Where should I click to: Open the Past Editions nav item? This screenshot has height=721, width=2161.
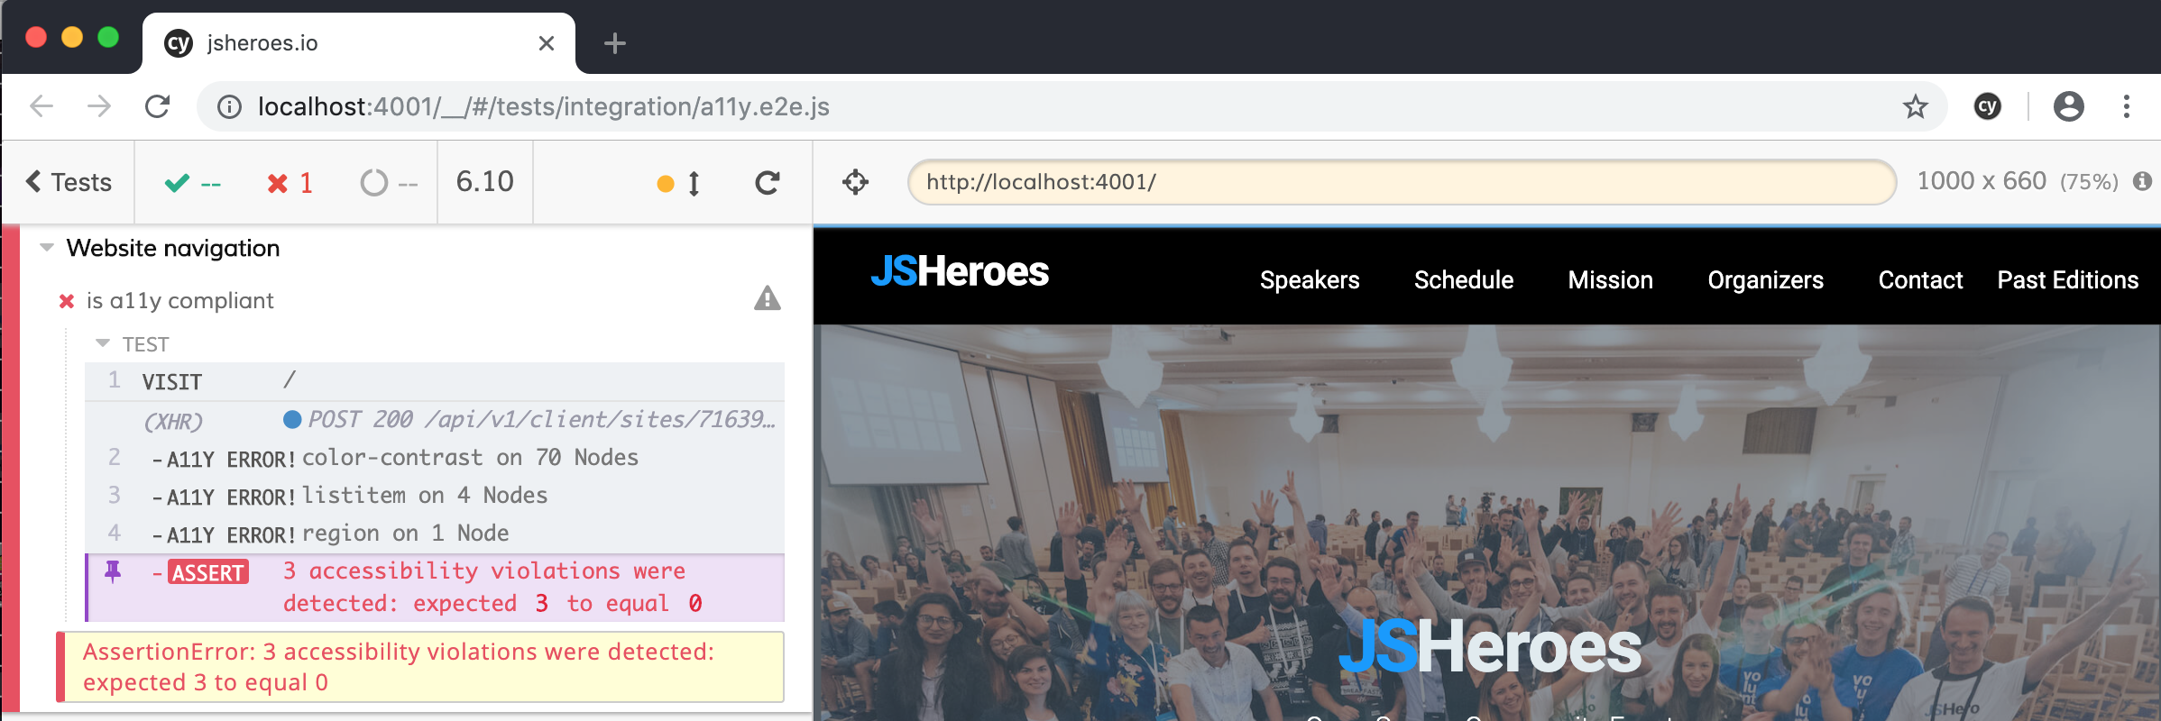(2067, 280)
